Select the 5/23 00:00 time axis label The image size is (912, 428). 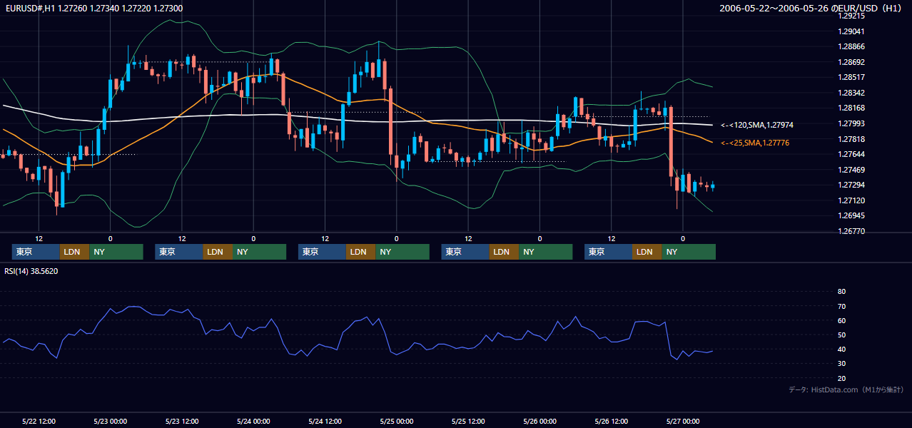pyautogui.click(x=110, y=422)
